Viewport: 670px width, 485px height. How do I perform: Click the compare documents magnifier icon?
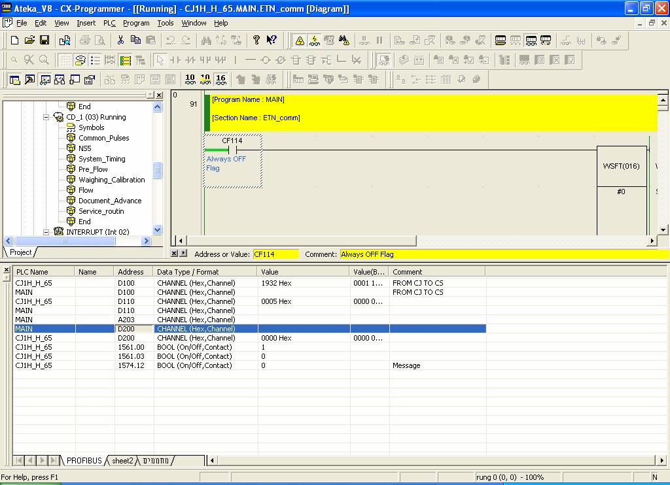coord(65,40)
